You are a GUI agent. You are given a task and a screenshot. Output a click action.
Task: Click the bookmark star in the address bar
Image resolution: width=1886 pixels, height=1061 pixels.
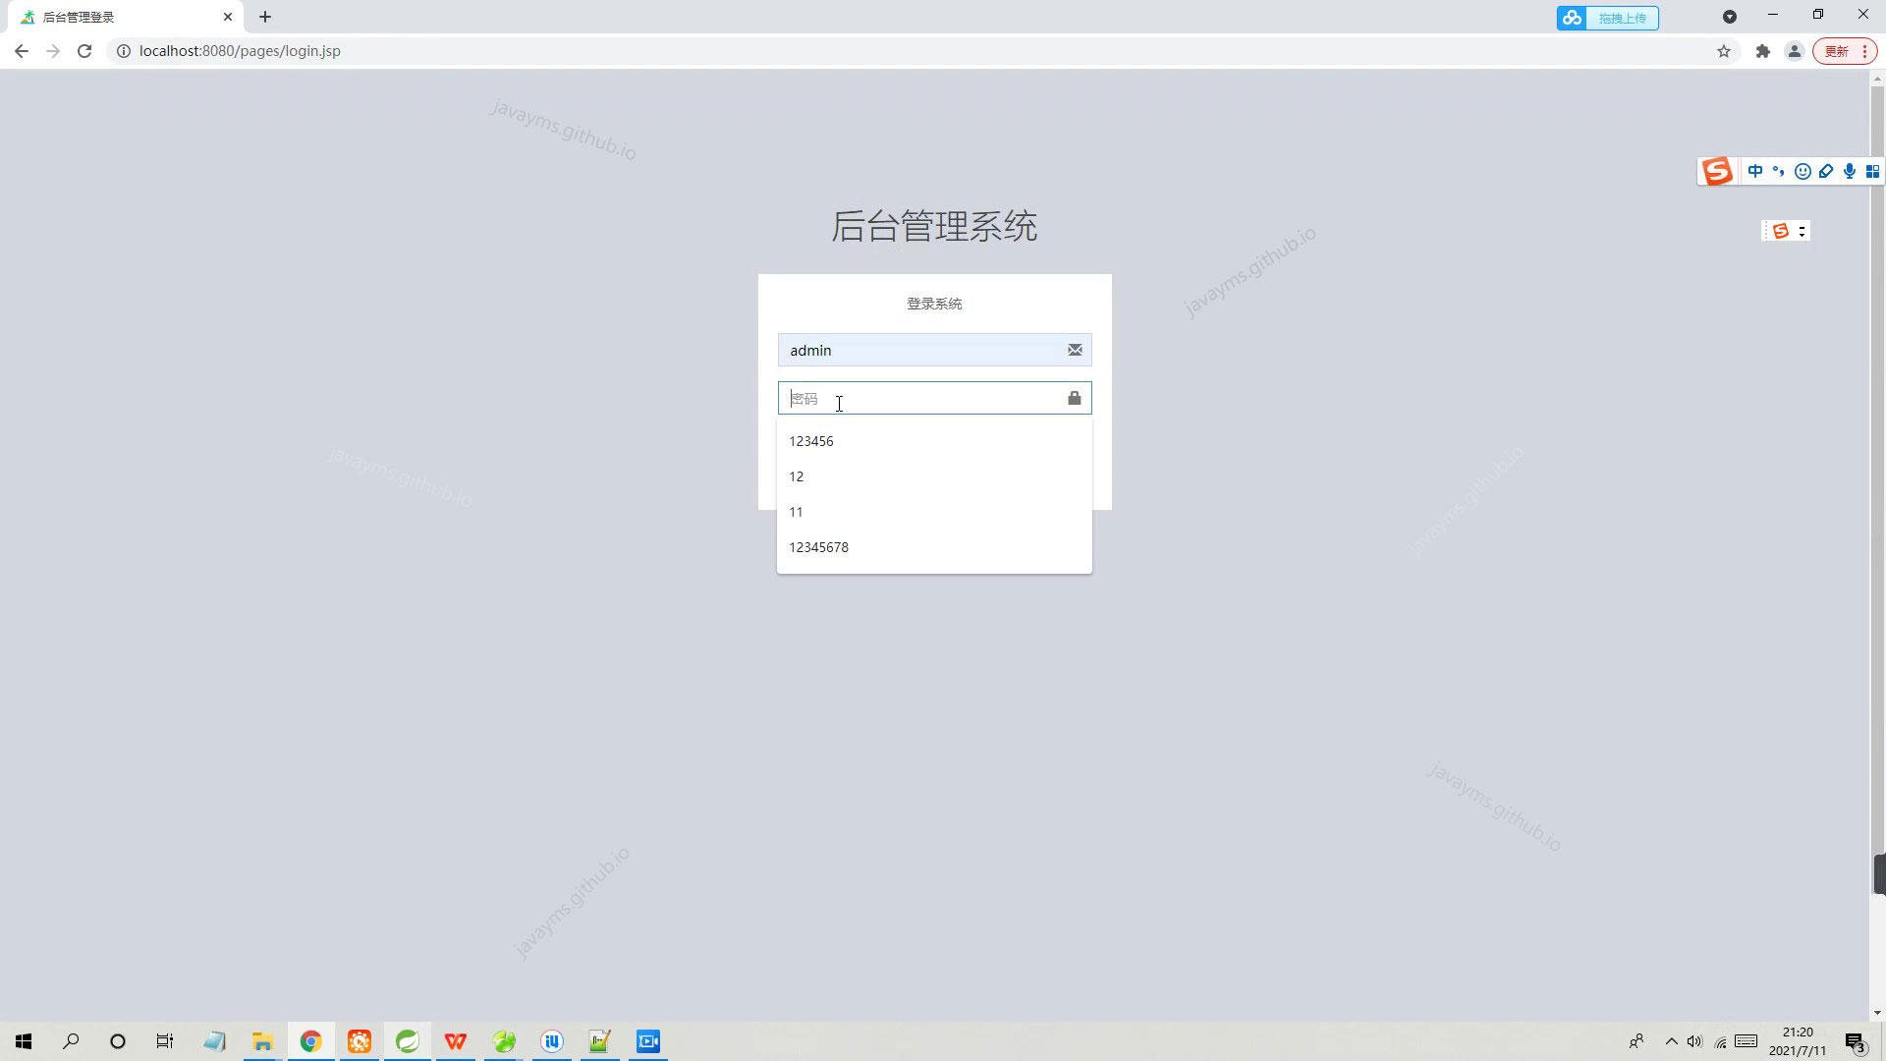(1724, 50)
